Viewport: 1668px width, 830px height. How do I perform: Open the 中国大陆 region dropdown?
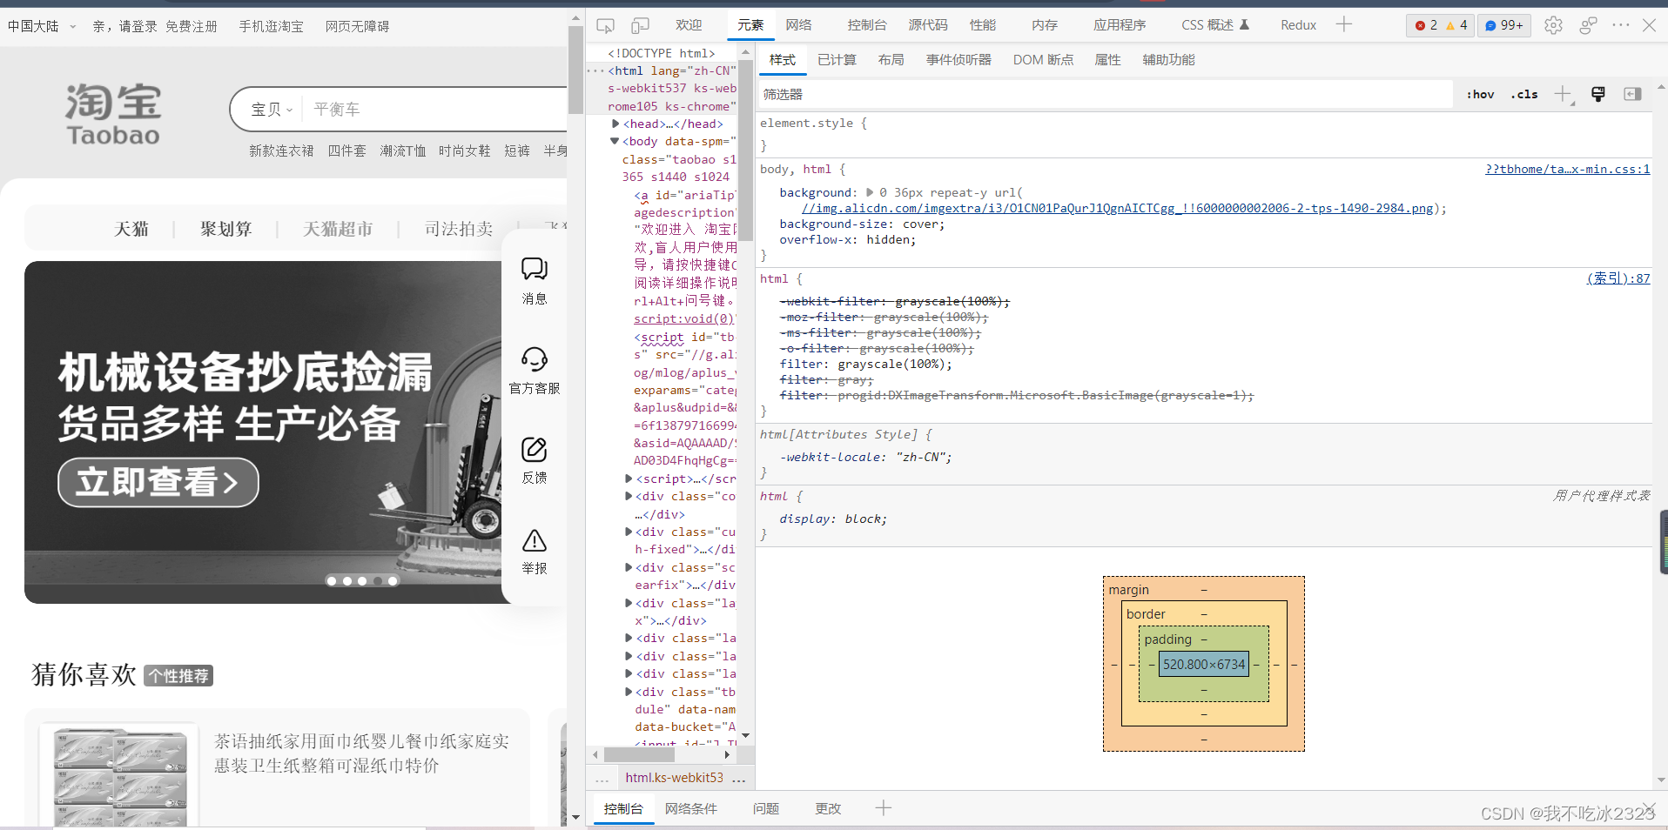pos(42,26)
